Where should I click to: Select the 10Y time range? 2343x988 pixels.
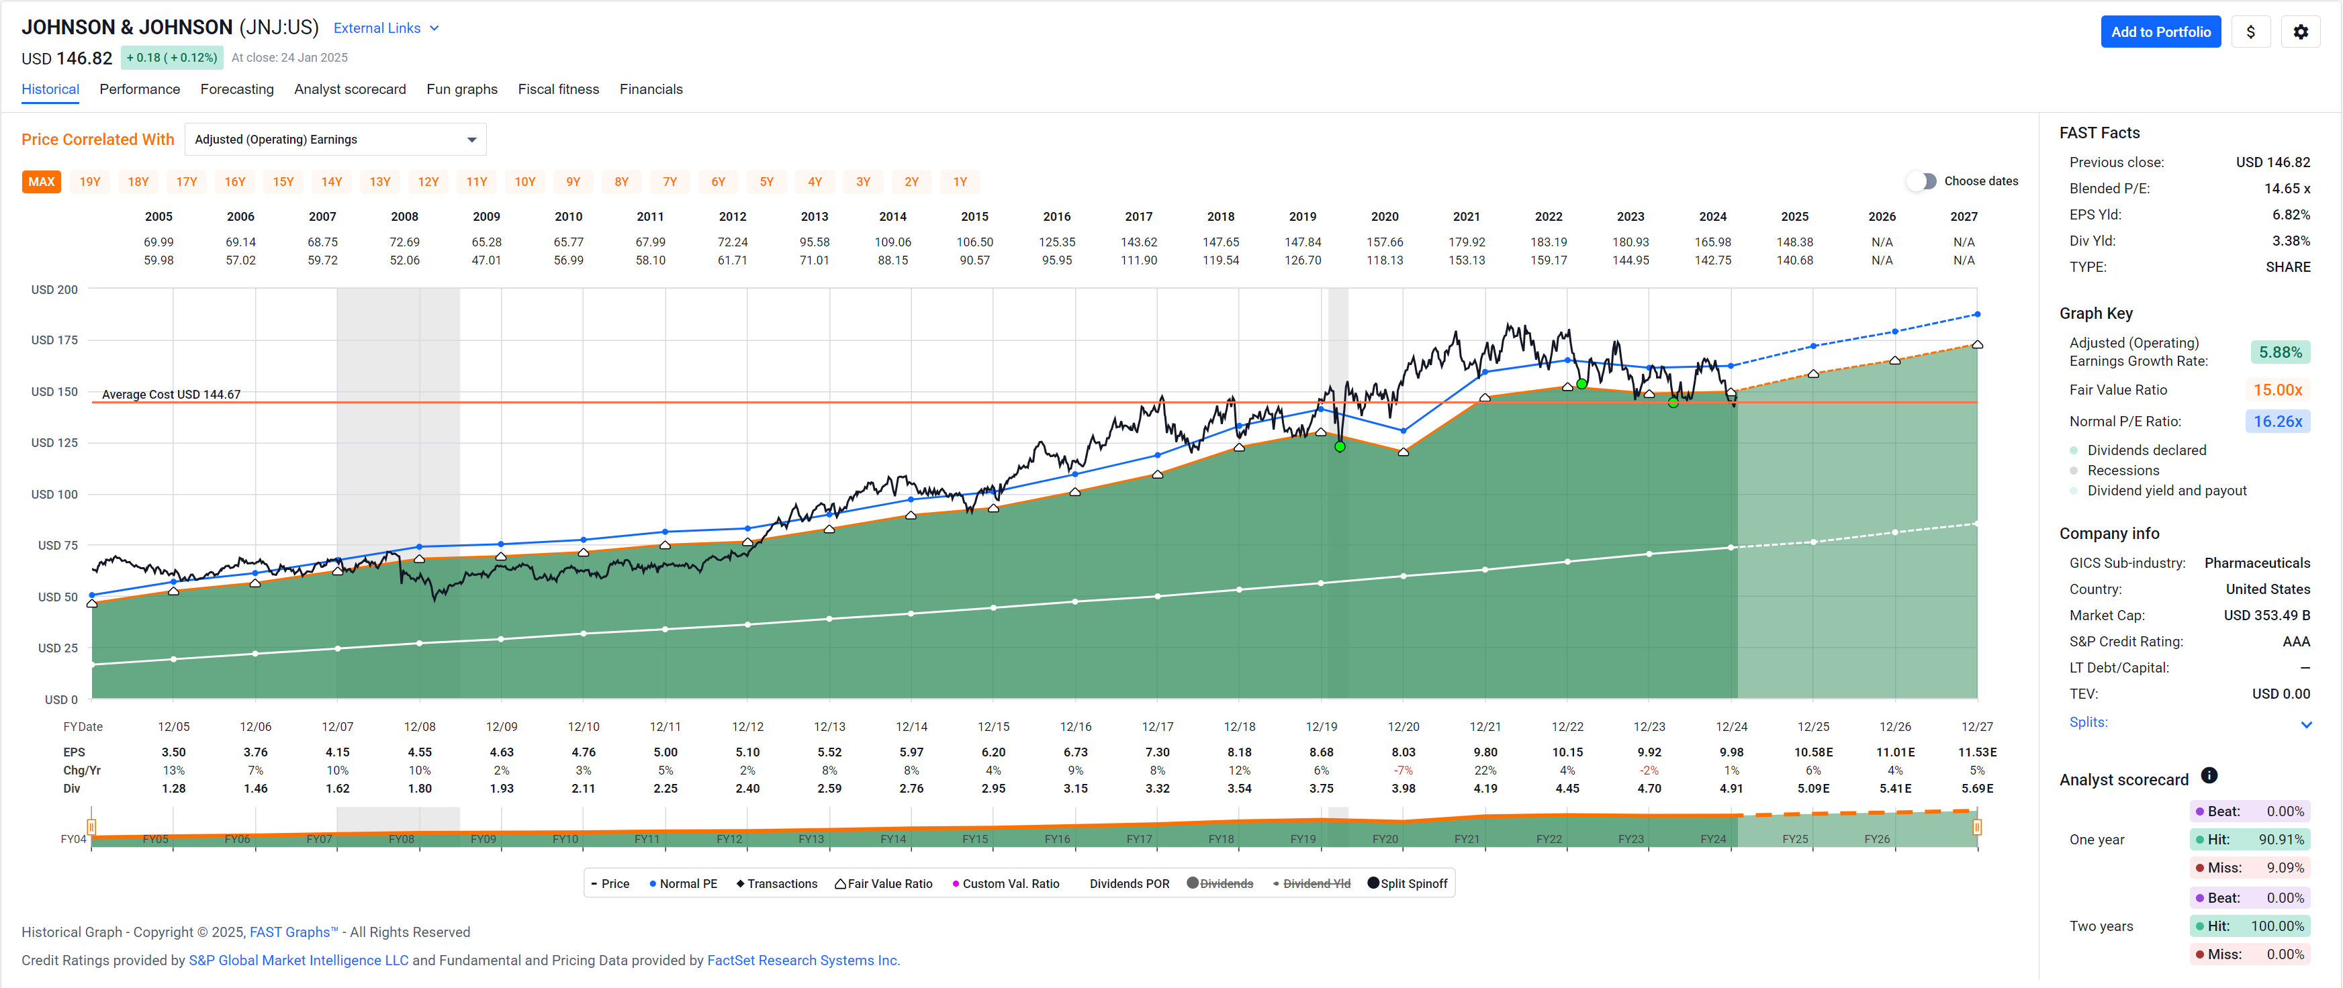click(525, 182)
